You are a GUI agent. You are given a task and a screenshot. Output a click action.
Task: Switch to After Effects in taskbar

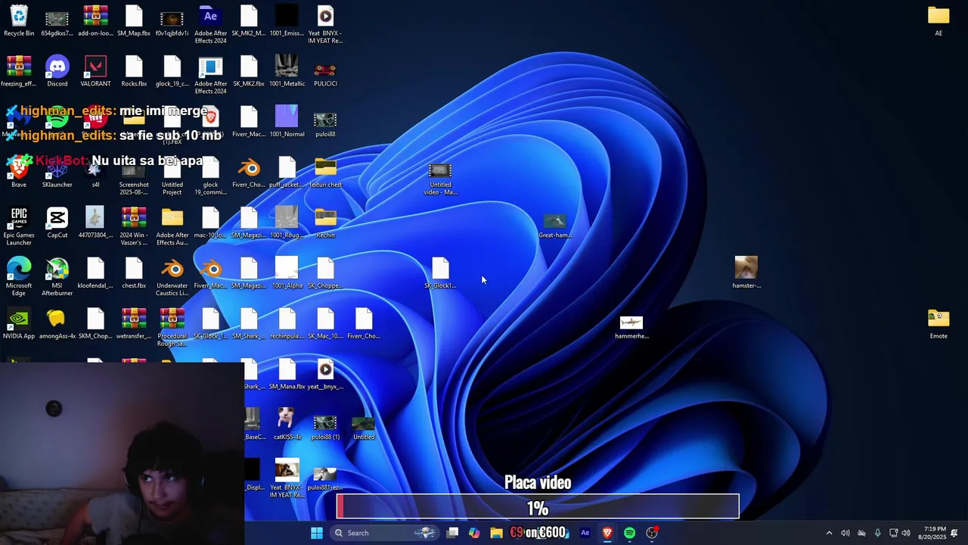(585, 533)
